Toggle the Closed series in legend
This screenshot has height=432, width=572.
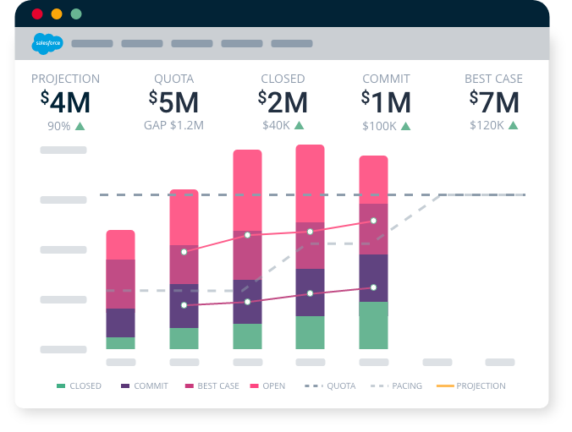click(79, 386)
